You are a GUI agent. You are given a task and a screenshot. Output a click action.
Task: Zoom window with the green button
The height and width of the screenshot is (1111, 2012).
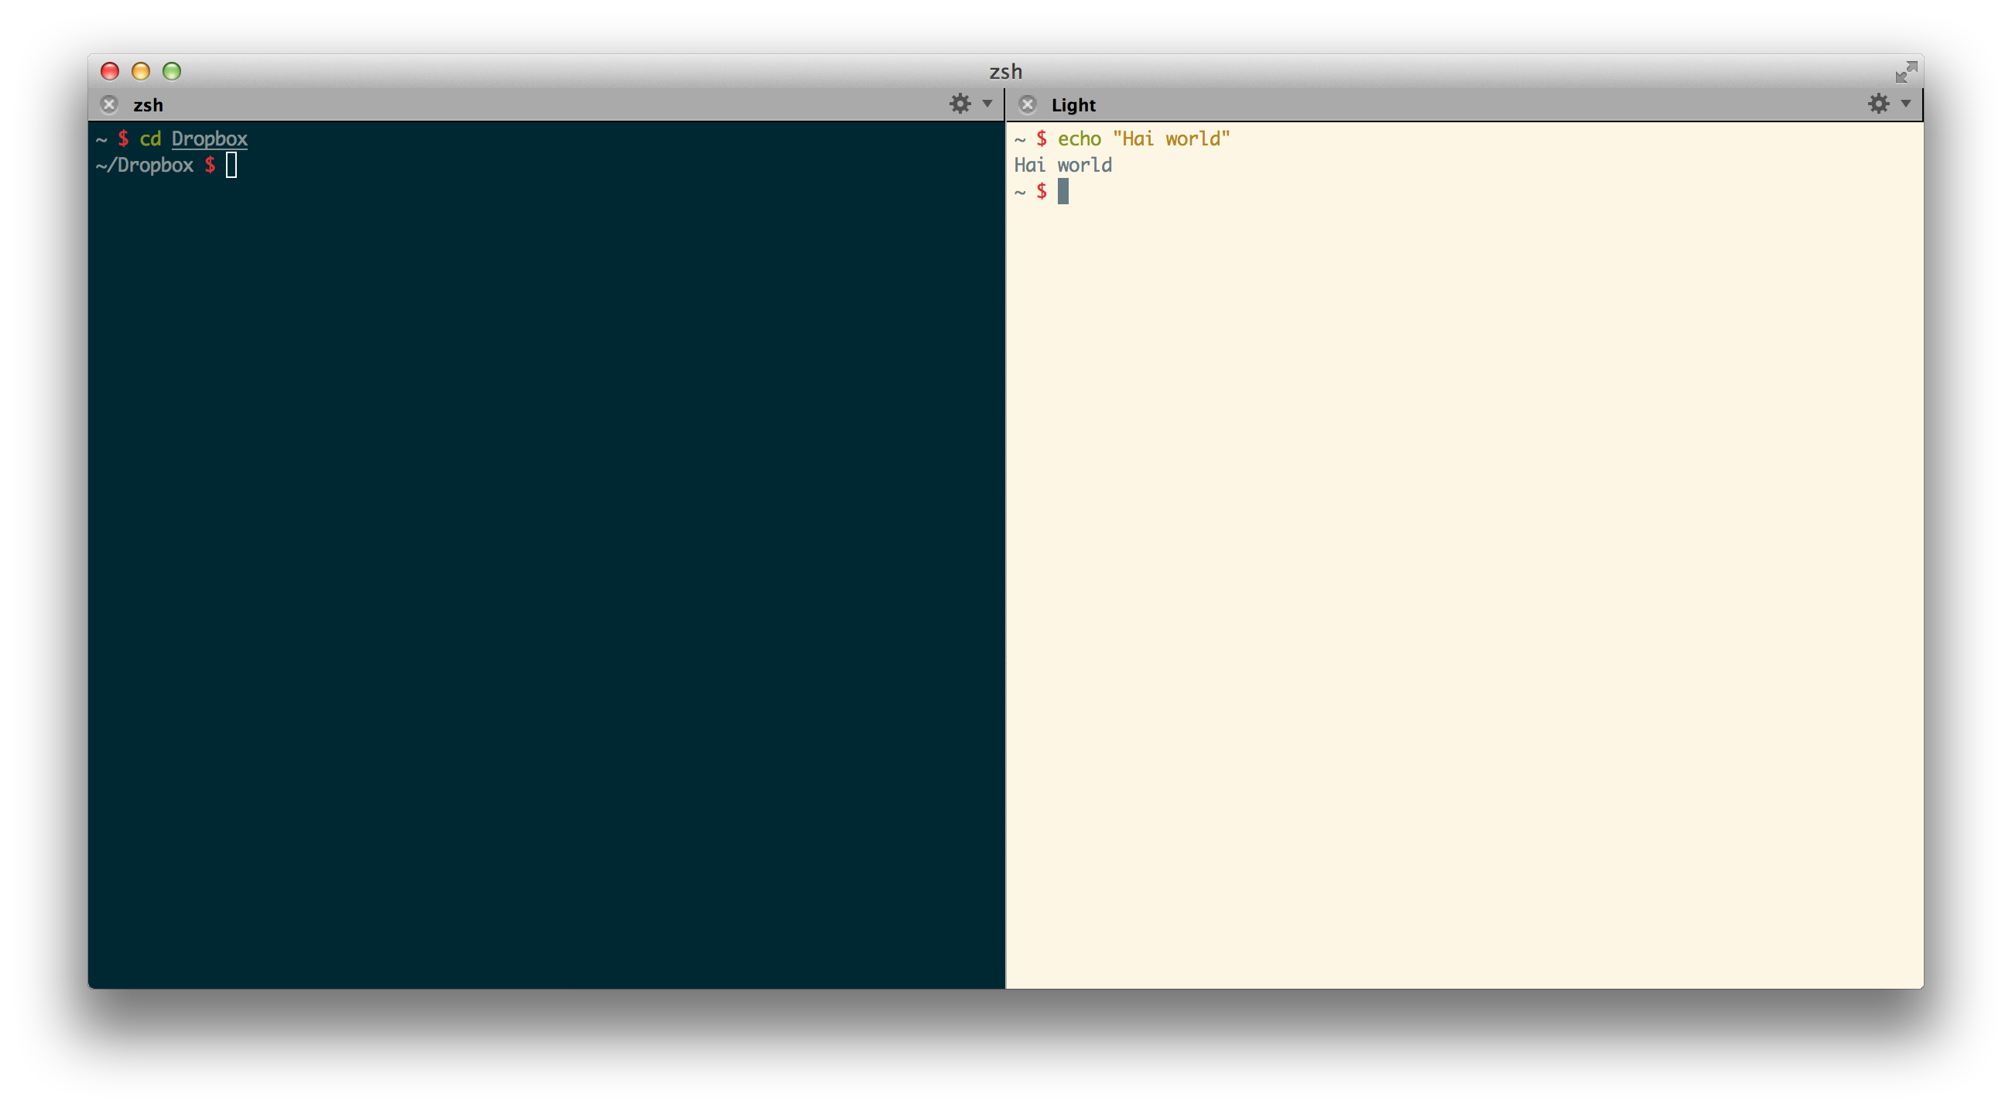[x=172, y=72]
